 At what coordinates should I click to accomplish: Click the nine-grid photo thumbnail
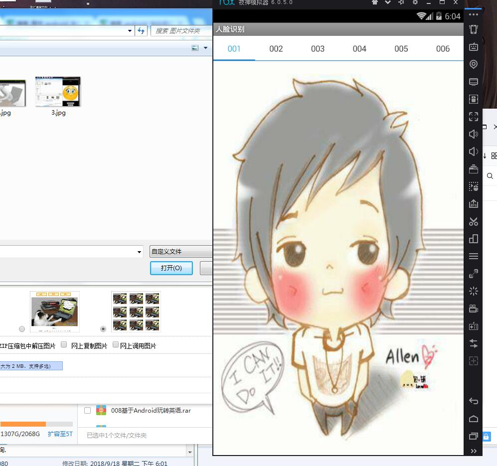click(x=136, y=311)
